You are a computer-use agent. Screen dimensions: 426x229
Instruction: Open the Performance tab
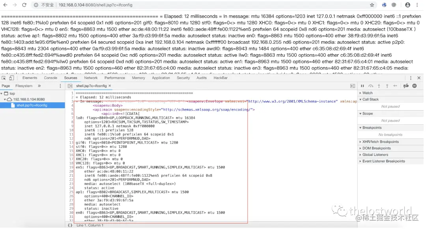(x=115, y=78)
